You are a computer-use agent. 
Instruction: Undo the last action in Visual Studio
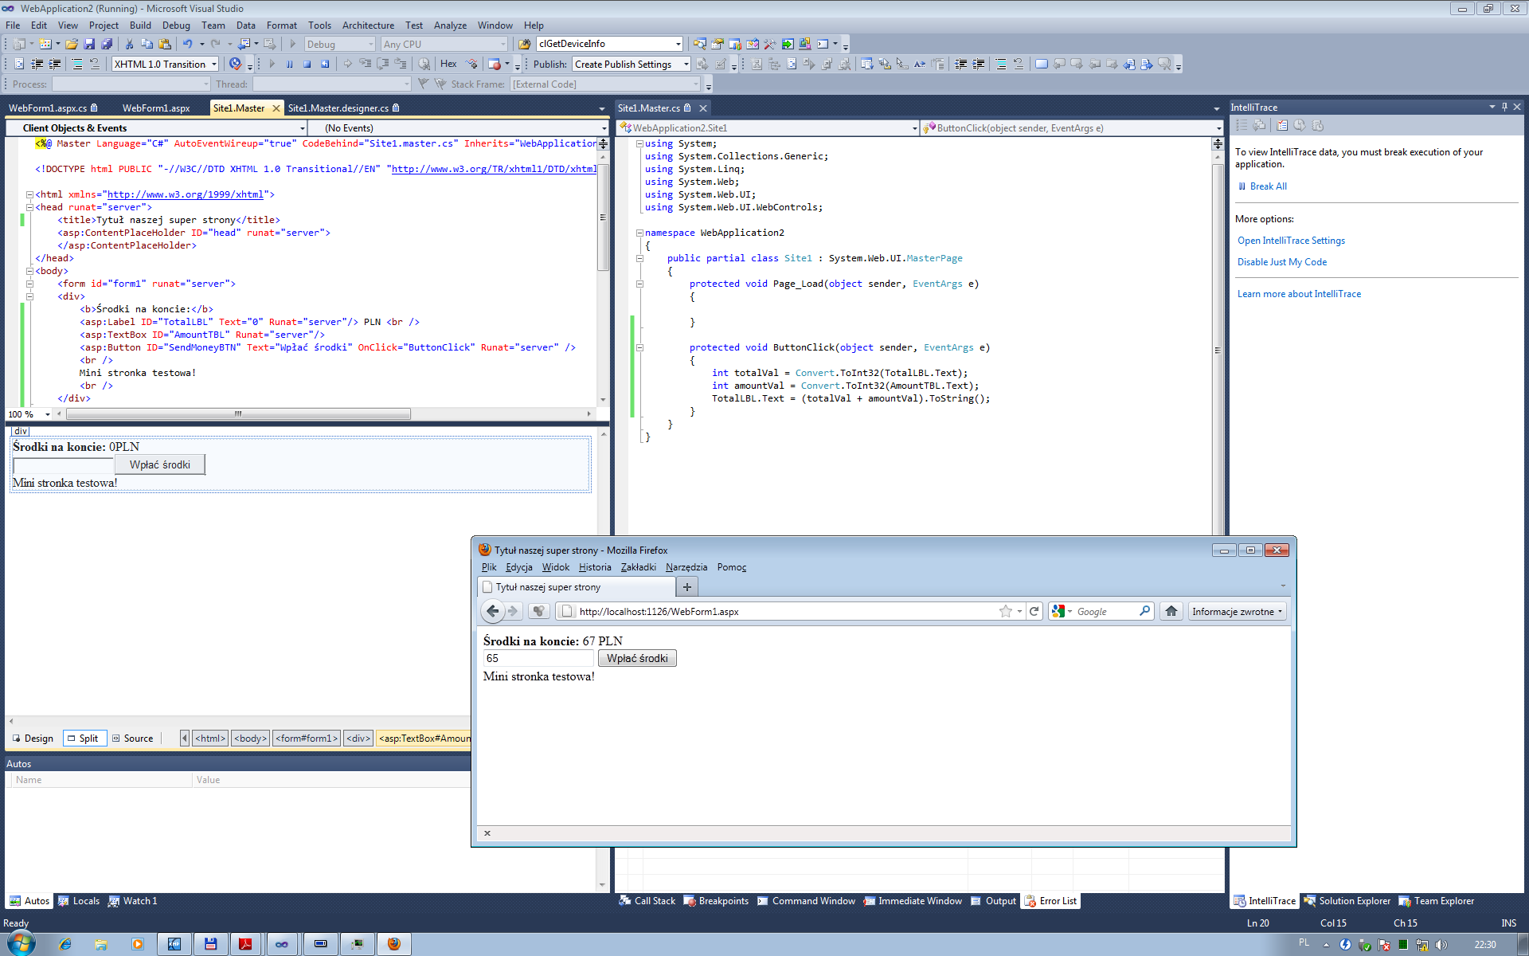(x=187, y=44)
